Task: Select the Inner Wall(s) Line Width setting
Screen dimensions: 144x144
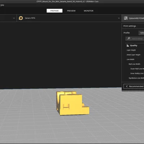Action: click(137, 73)
